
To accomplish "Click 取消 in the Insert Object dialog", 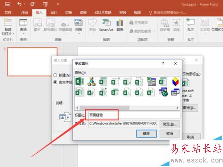I will 191,137.
